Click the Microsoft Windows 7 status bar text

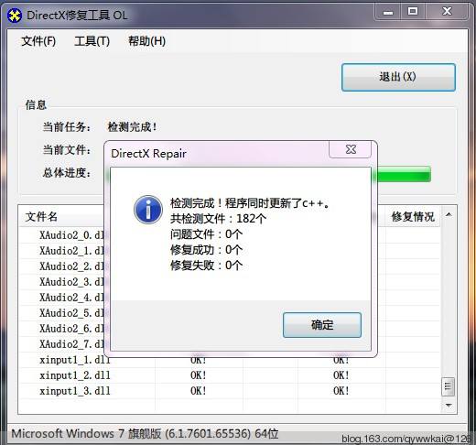pyautogui.click(x=145, y=434)
